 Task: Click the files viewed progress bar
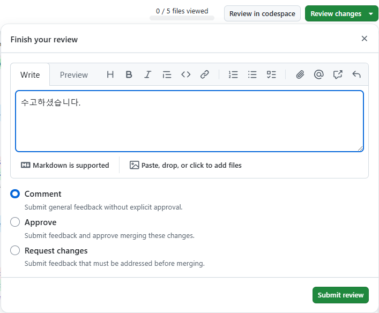(x=182, y=18)
